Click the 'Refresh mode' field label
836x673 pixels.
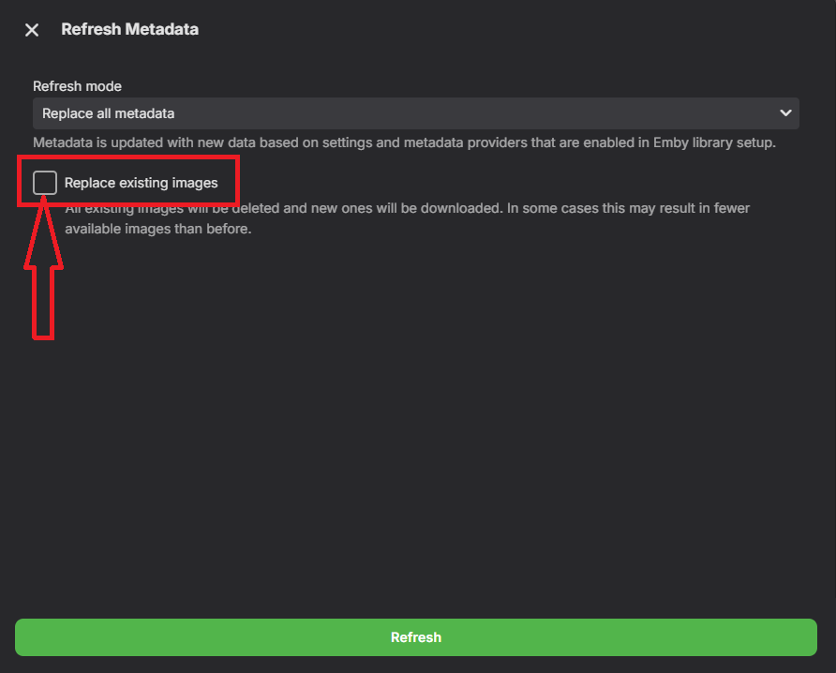point(78,86)
